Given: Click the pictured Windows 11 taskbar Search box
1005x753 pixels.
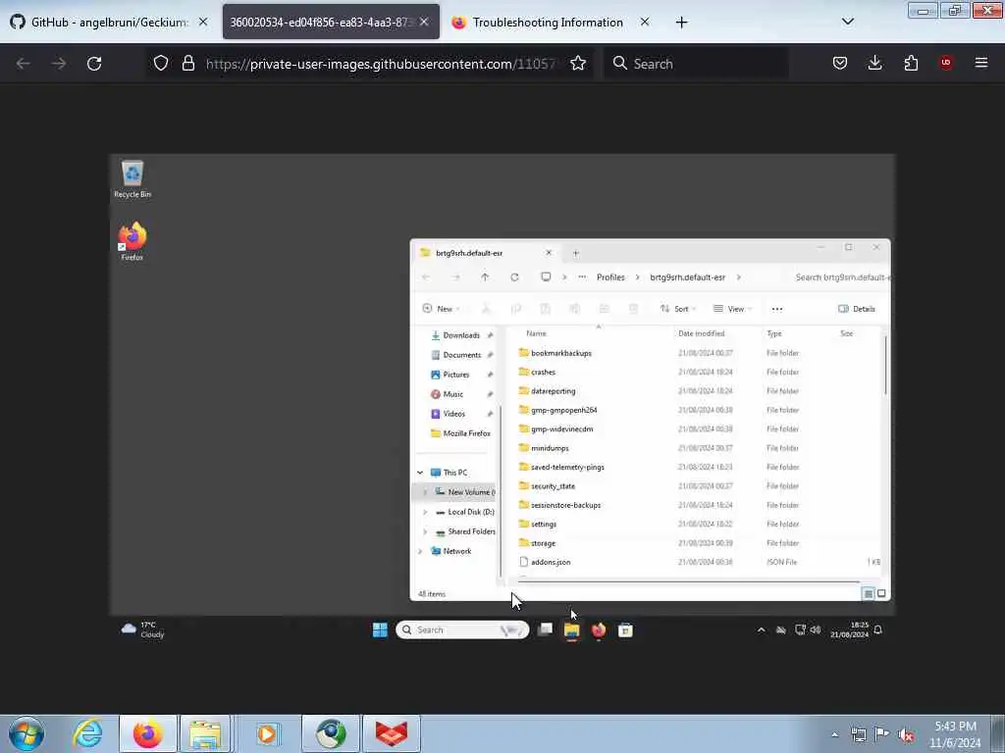Looking at the screenshot, I should pyautogui.click(x=462, y=630).
